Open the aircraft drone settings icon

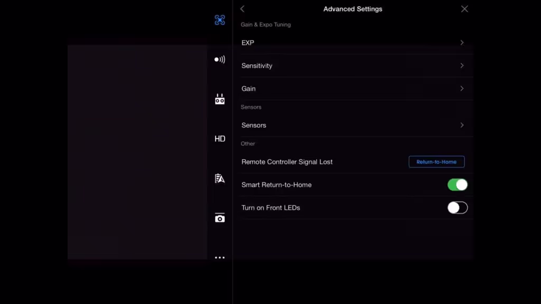220,20
